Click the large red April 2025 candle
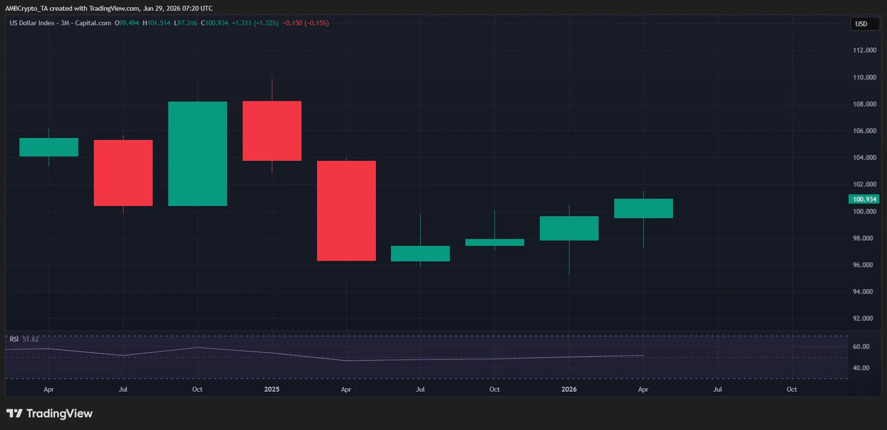Viewport: 887px width, 430px height. [x=346, y=211]
